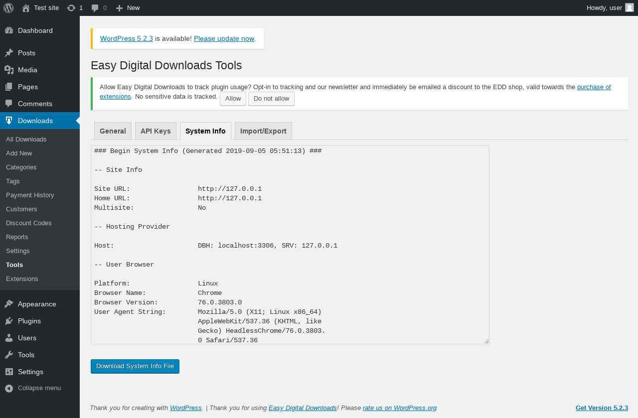Open Customers submenu item

click(21, 209)
